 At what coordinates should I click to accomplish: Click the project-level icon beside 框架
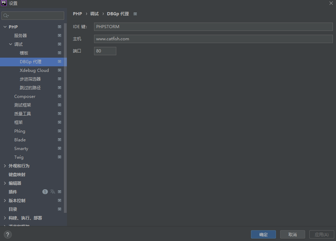click(60, 122)
